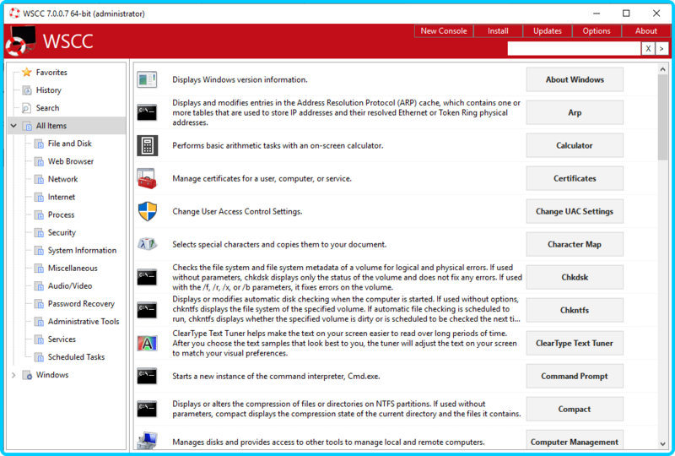Click the Chkntfs console icon
Viewport: 675px width, 456px height.
pos(147,310)
